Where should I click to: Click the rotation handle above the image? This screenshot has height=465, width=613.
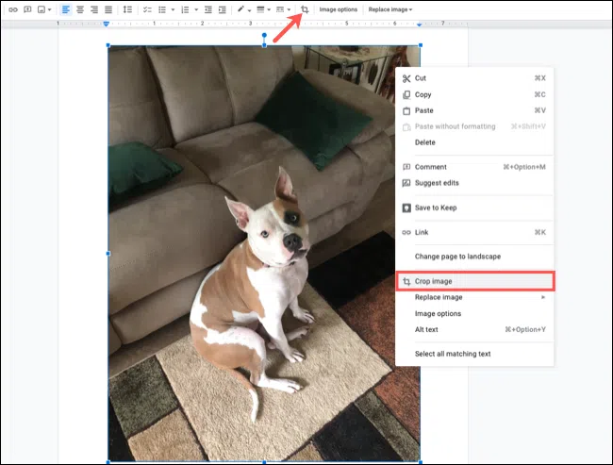click(x=264, y=35)
